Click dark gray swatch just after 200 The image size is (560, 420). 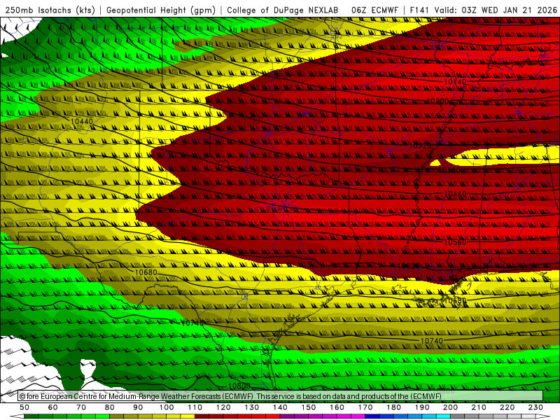point(458,416)
